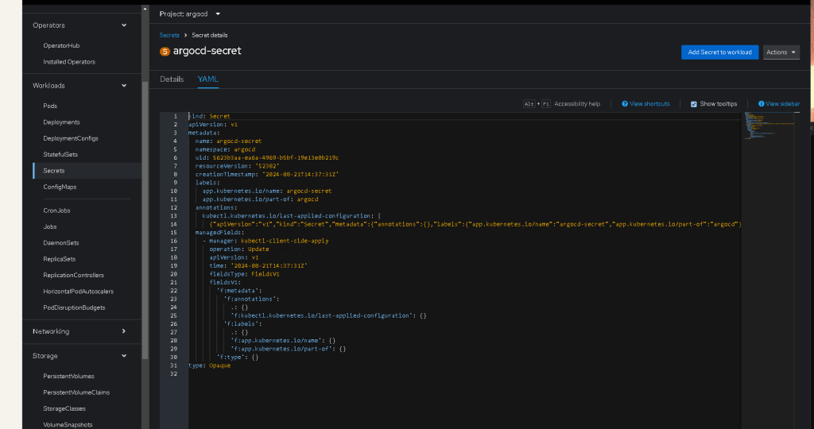The height and width of the screenshot is (429, 814).
Task: Open PersistentVolumeClaims in sidebar
Action: [x=76, y=392]
